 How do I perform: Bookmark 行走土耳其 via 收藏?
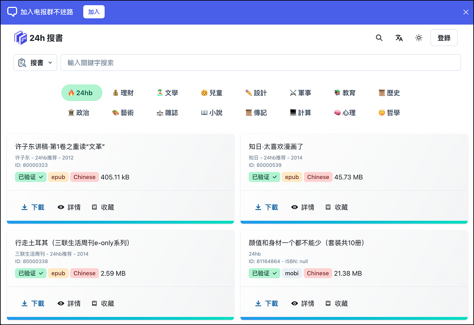point(103,304)
